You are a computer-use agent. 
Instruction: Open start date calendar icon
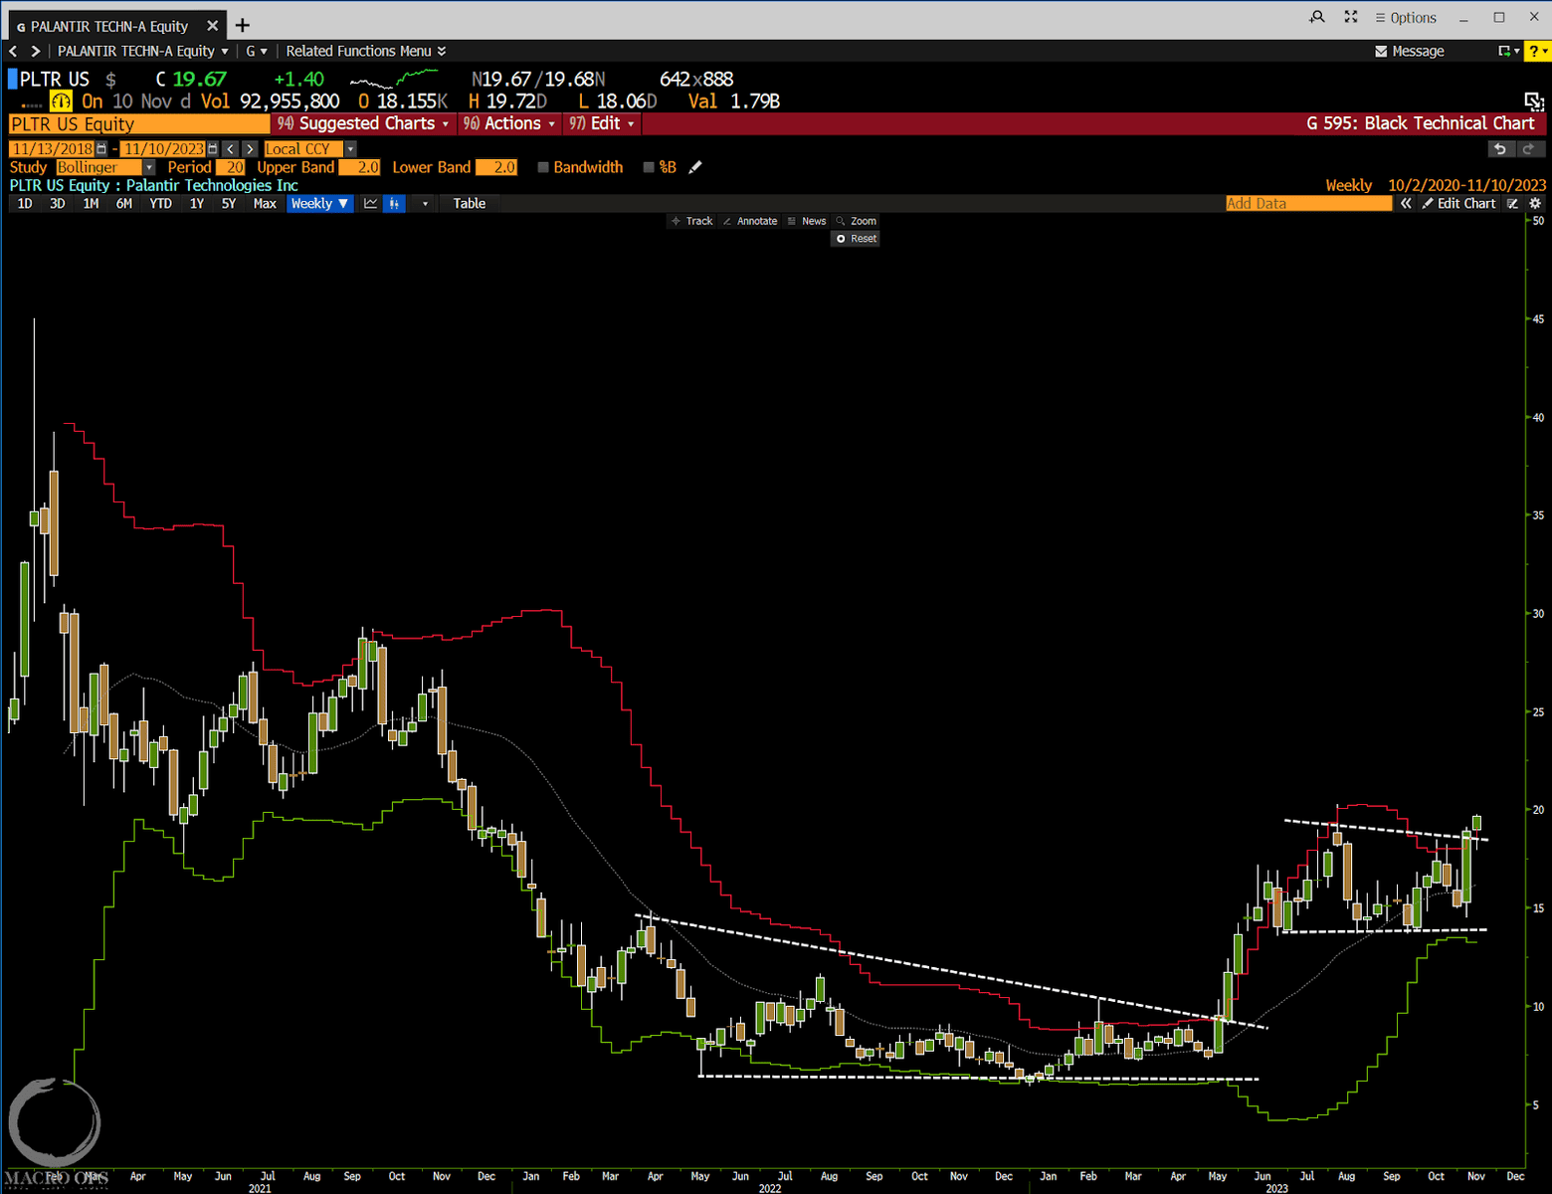pos(101,148)
